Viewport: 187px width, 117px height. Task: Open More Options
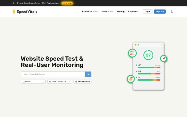coord(82,82)
